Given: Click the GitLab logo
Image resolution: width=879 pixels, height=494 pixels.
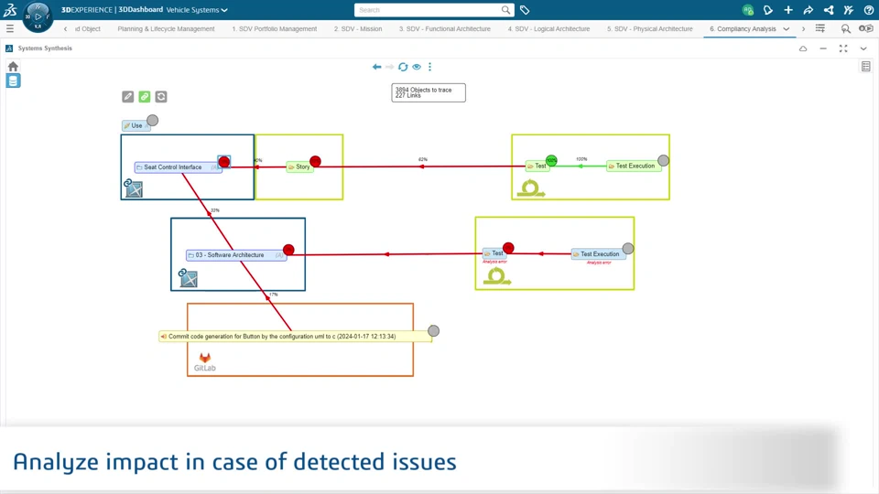Looking at the screenshot, I should click(x=204, y=362).
